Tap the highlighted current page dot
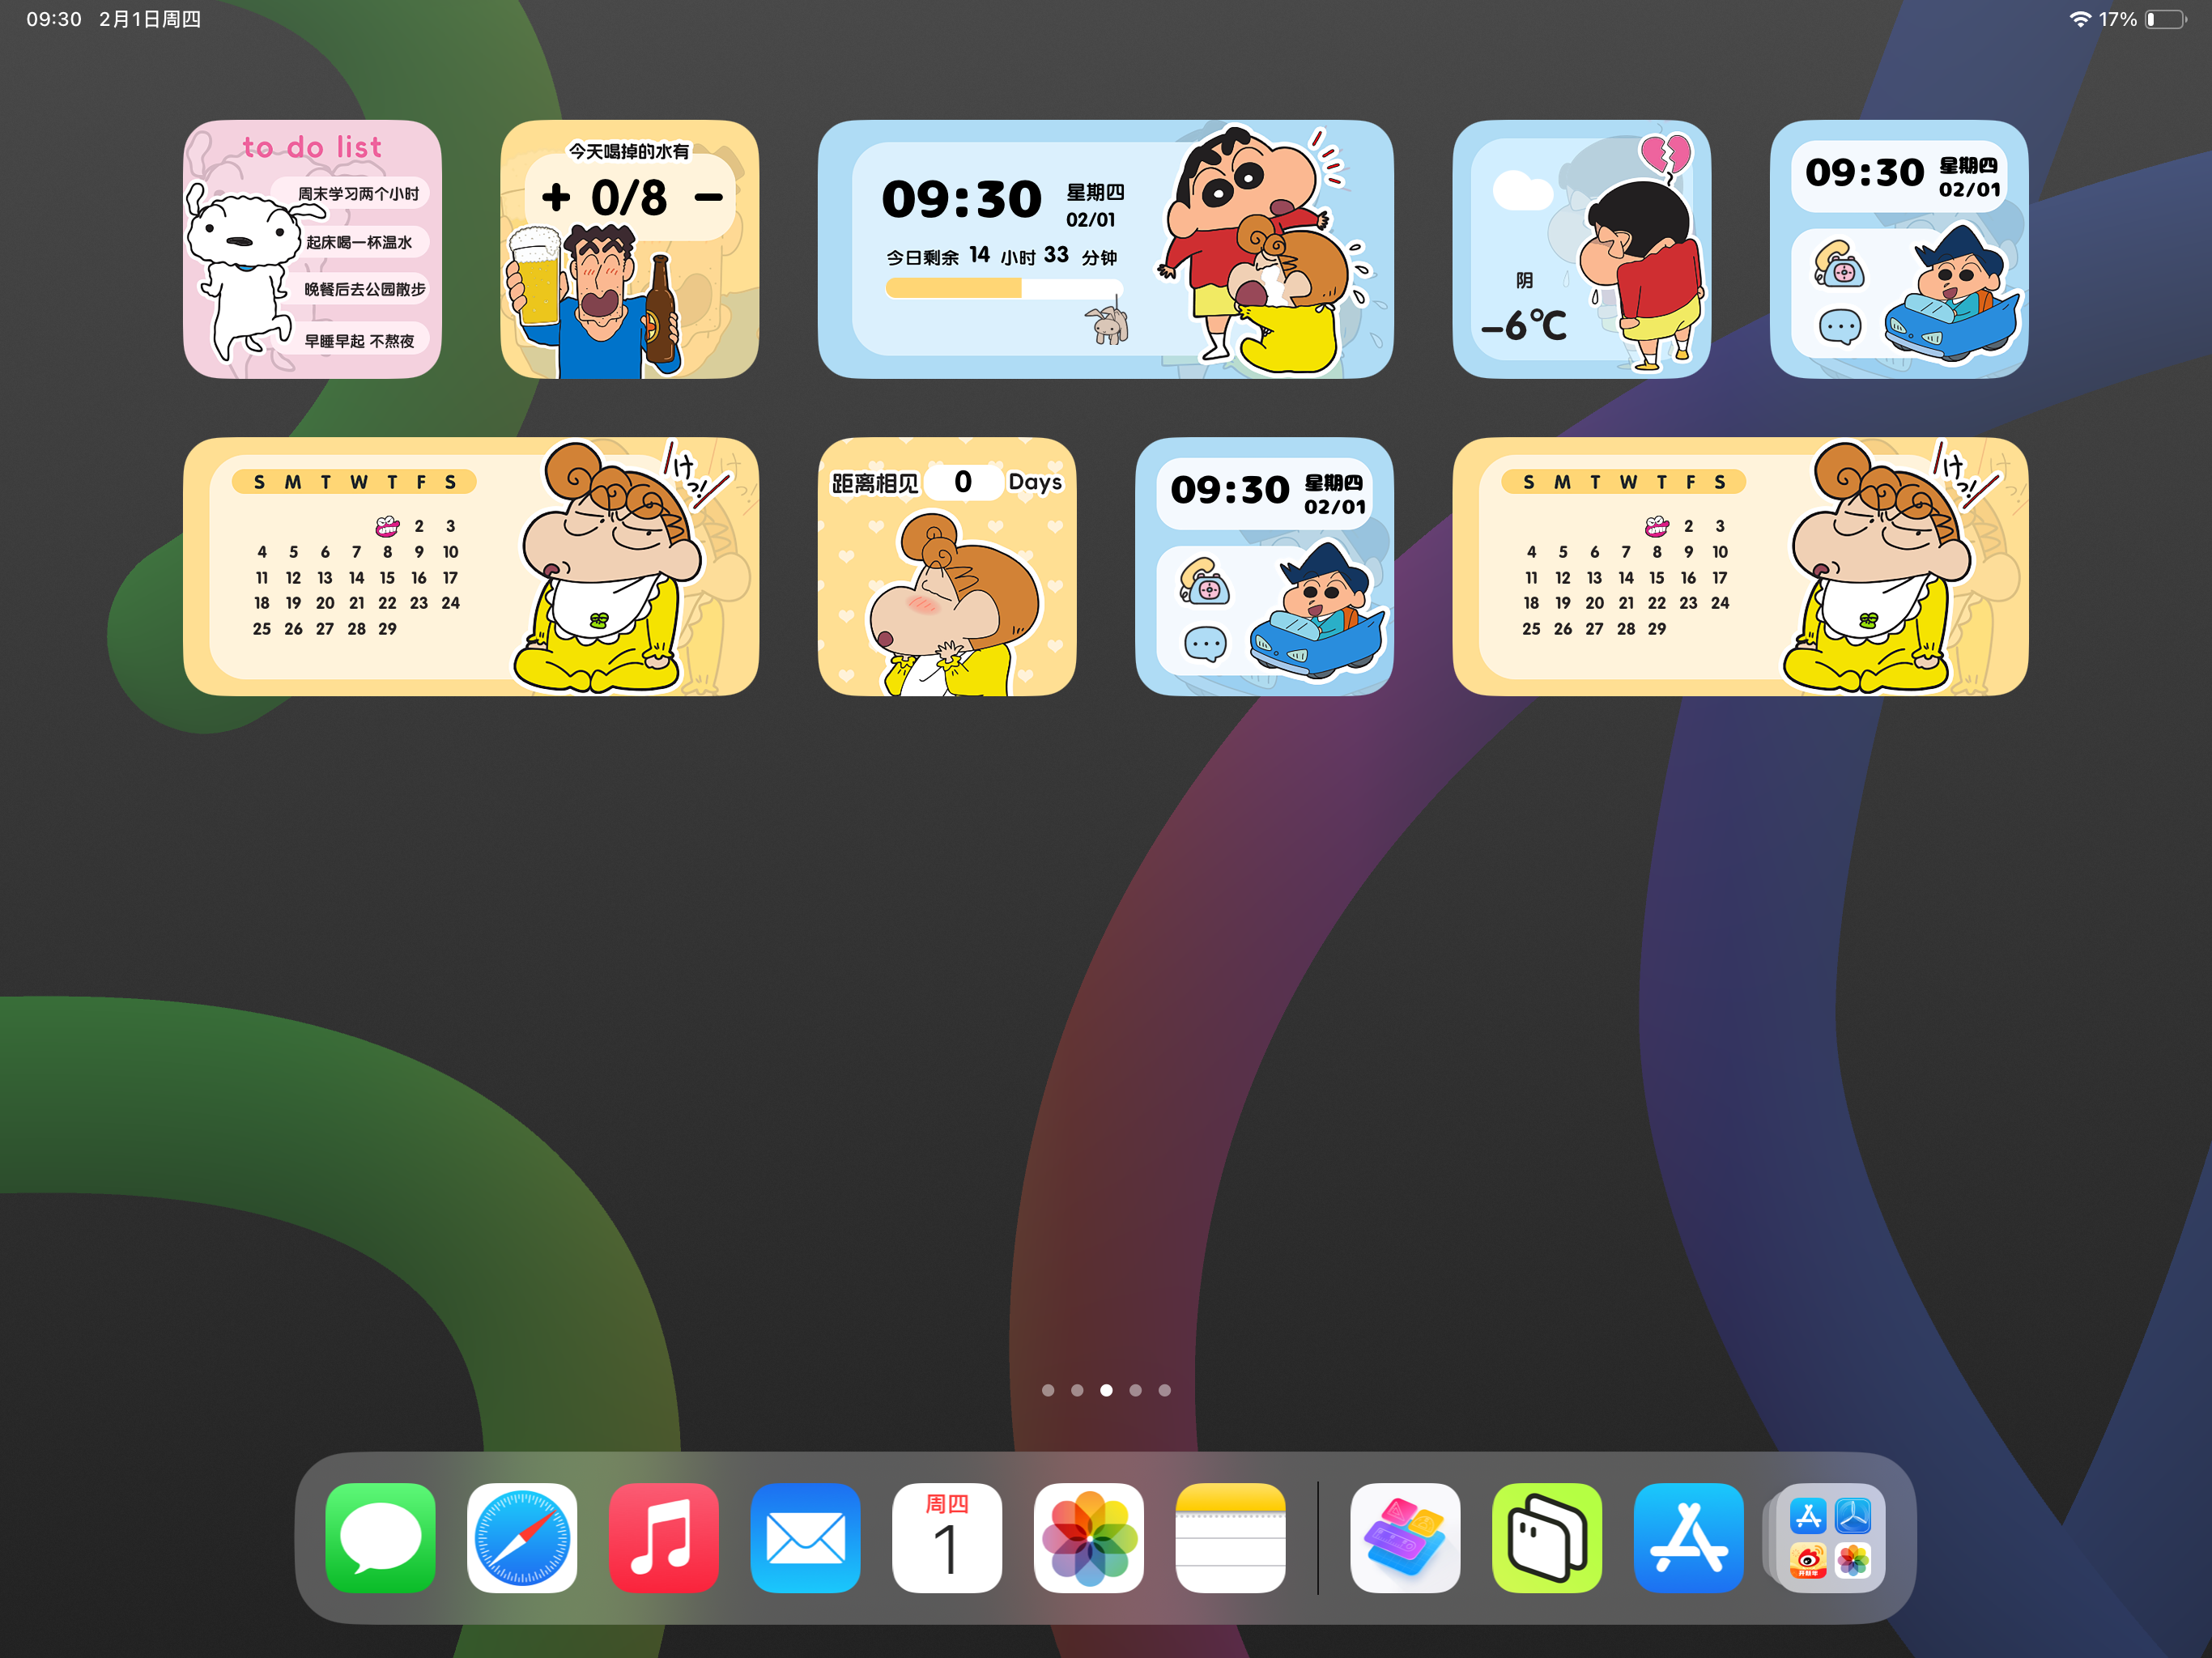 click(1106, 1389)
